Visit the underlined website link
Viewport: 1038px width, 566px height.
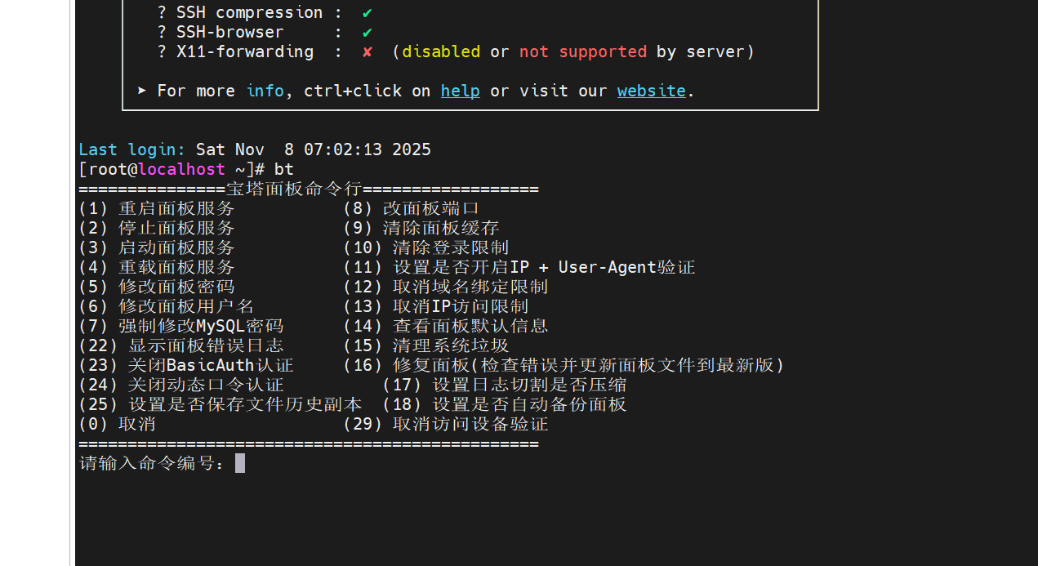pyautogui.click(x=651, y=91)
